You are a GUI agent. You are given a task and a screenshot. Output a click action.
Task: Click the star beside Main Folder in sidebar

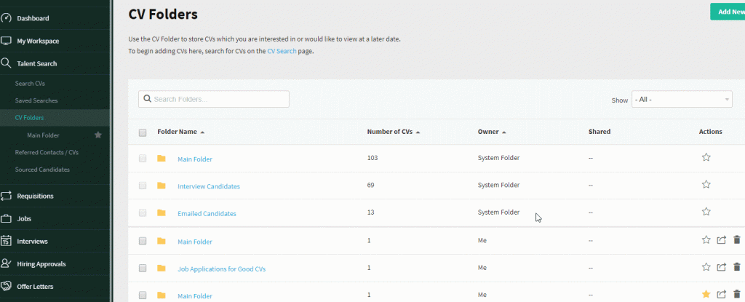click(x=98, y=135)
